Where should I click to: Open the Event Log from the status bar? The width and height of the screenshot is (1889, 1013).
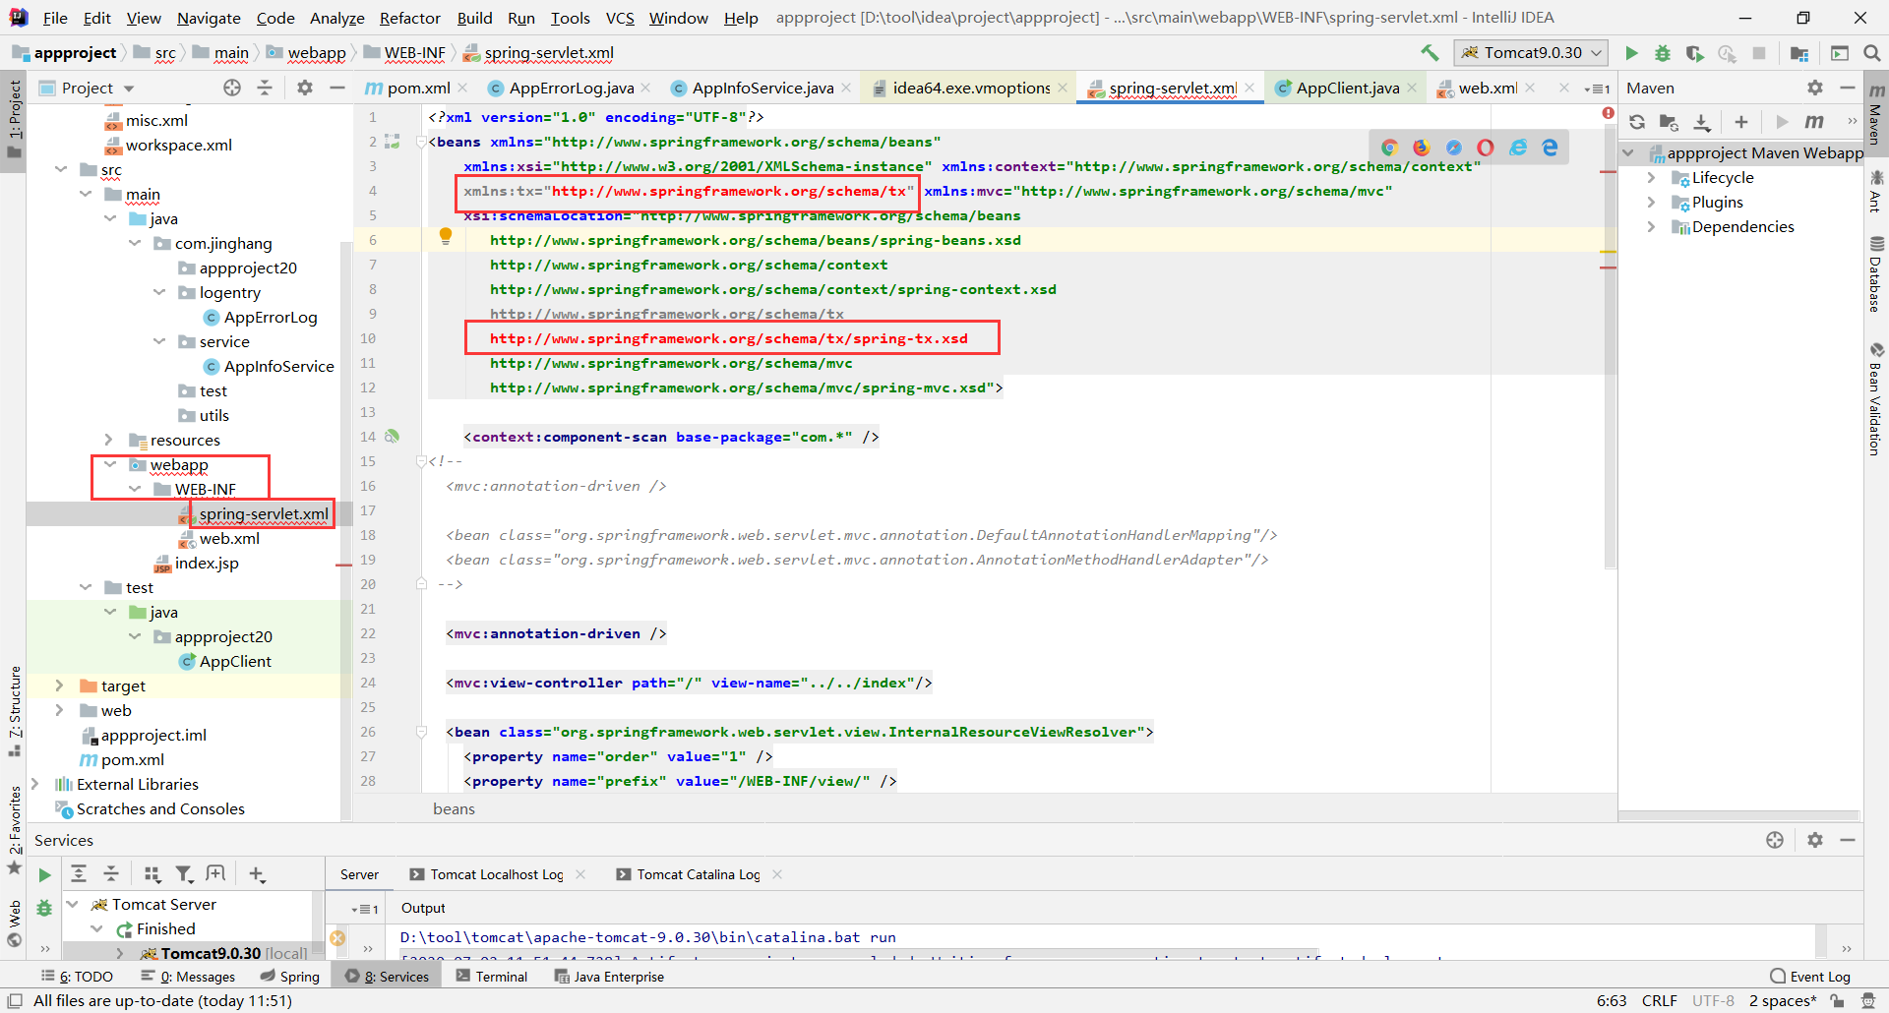(1818, 976)
